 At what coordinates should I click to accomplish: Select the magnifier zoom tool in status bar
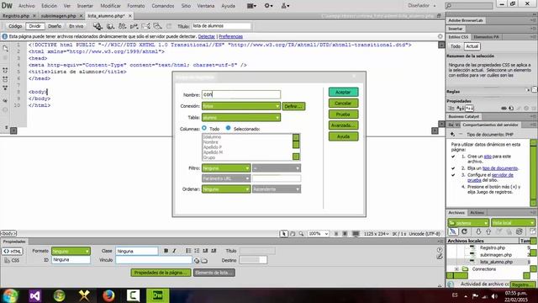[301, 234]
